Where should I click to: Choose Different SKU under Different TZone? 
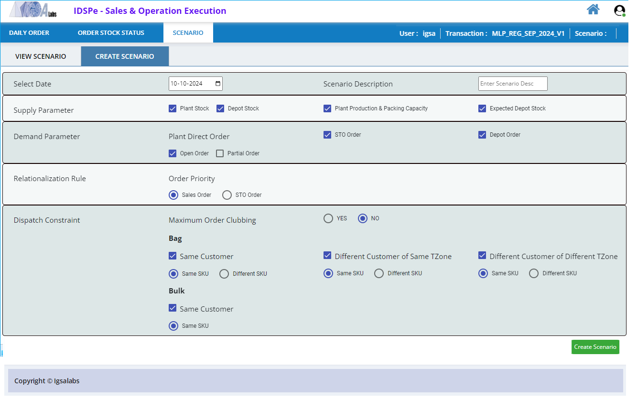(x=534, y=273)
